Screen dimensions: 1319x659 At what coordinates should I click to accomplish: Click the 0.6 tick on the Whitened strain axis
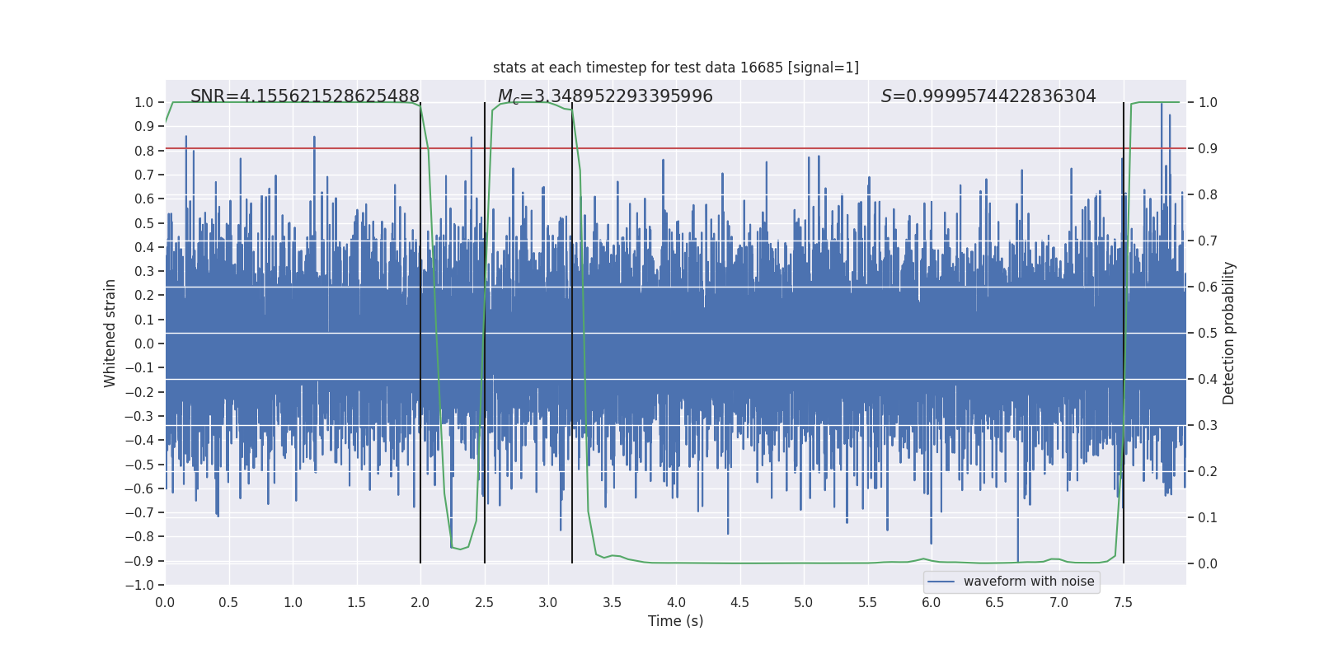(x=144, y=199)
